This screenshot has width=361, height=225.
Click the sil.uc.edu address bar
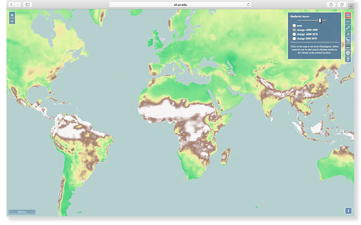point(180,4)
